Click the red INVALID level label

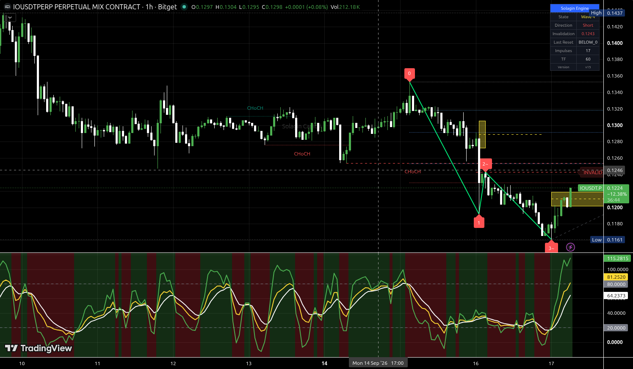[x=592, y=172]
